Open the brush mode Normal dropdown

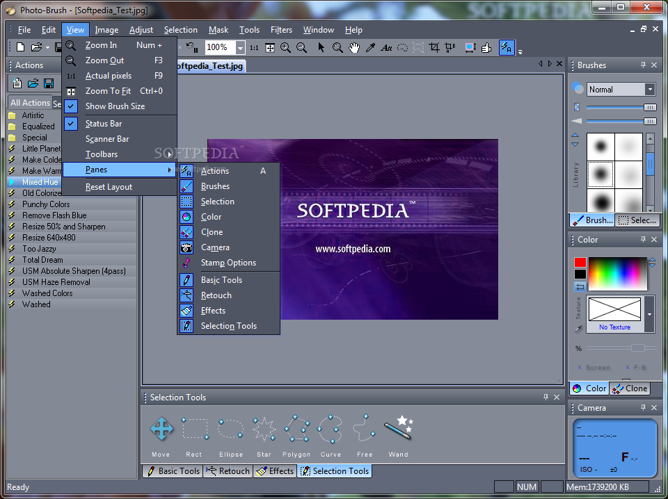650,89
